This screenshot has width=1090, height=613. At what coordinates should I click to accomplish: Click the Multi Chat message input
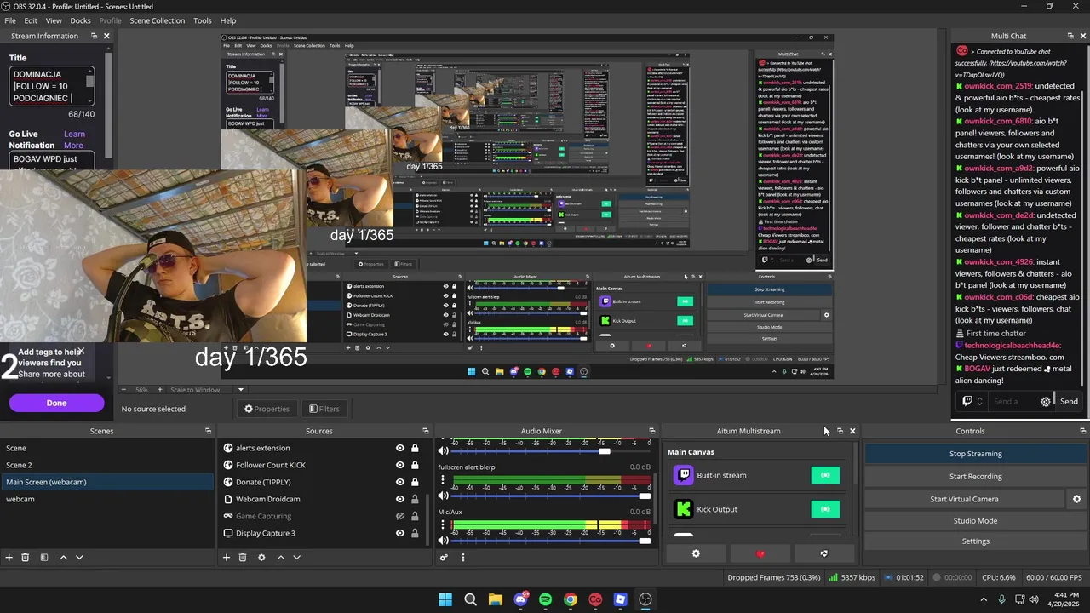[1013, 402]
